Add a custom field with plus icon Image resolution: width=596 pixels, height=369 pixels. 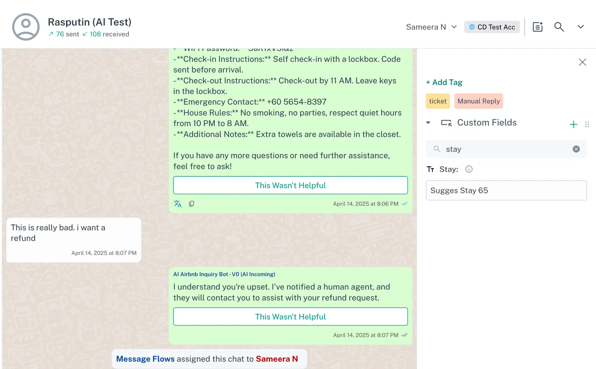[x=573, y=125]
